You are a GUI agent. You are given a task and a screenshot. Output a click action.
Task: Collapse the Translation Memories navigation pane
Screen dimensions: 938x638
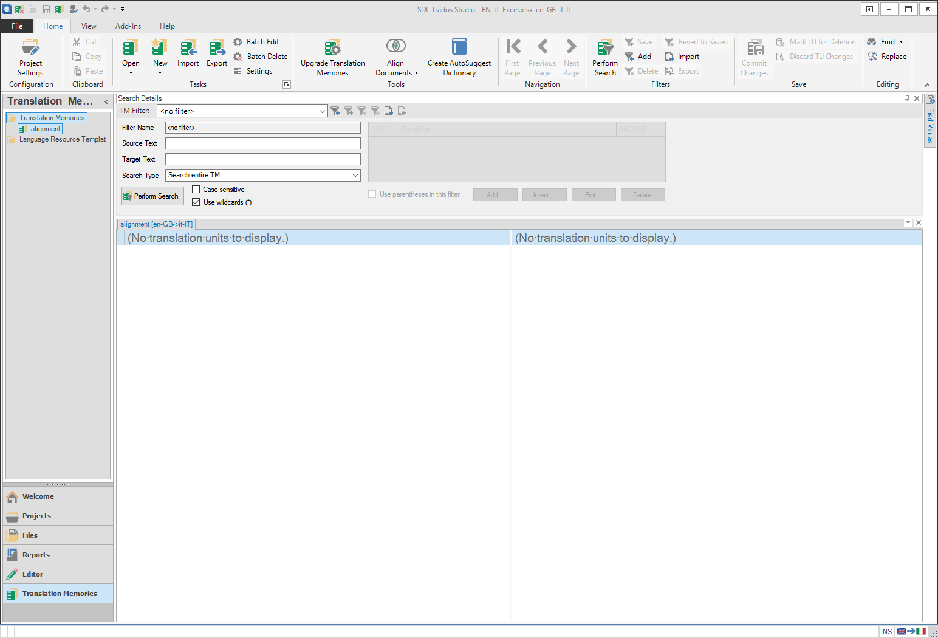tap(106, 101)
